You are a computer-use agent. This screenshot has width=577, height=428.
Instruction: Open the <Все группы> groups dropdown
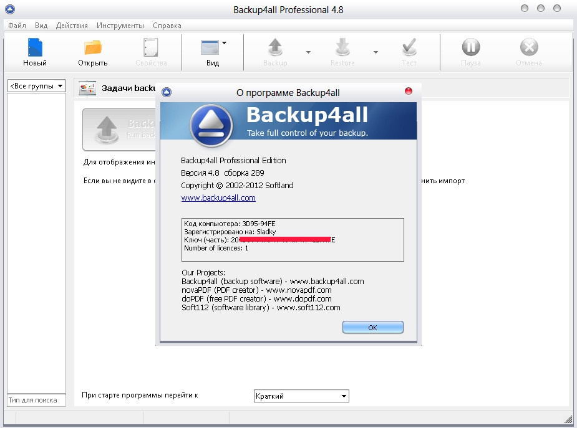pyautogui.click(x=36, y=86)
